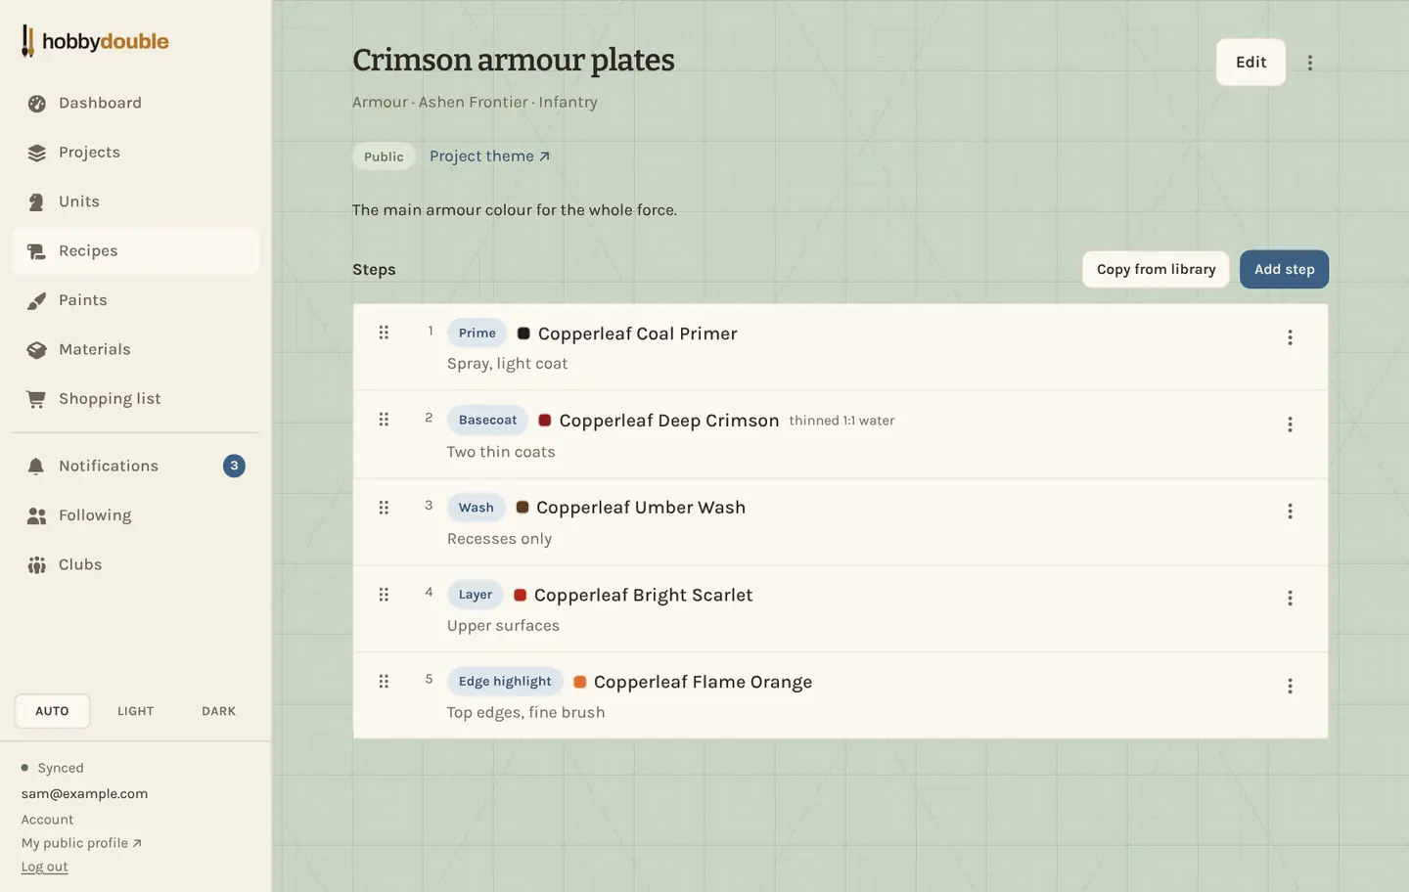Navigate to Shopping list label
This screenshot has width=1409, height=892.
pos(110,399)
